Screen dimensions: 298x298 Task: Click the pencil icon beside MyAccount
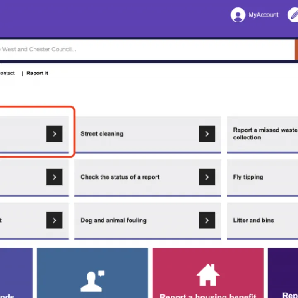293,15
